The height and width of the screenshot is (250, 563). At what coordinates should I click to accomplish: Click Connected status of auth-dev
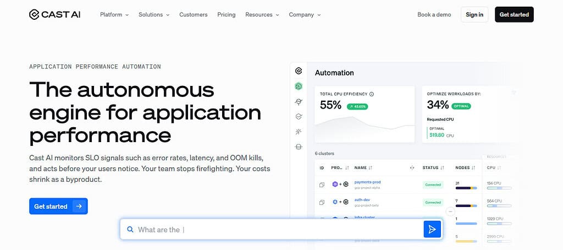coord(433,202)
